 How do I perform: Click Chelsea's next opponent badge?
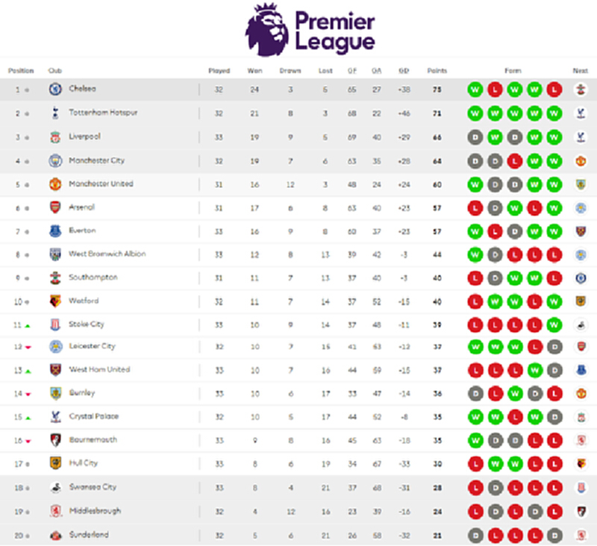(x=581, y=90)
